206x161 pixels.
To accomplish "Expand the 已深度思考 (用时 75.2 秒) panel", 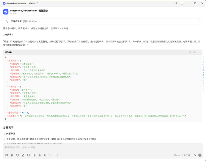I will 102,21.
